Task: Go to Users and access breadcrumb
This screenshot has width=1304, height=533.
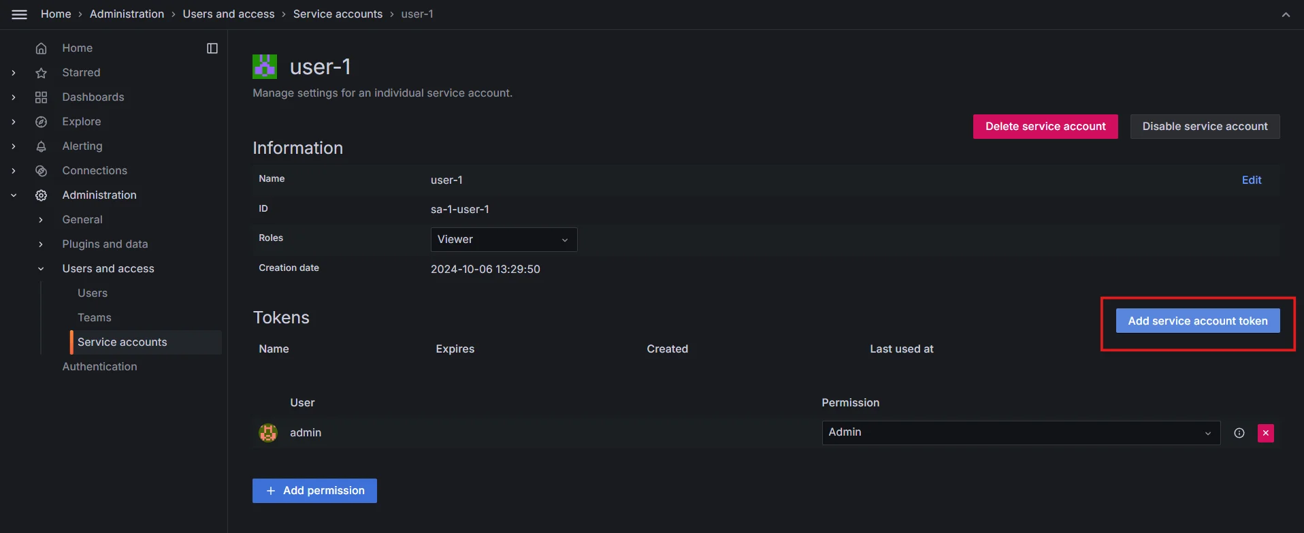Action: (229, 14)
